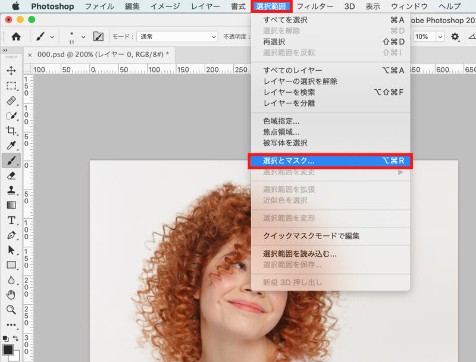
Task: Open the dropdown arrow beside 10% value
Action: click(440, 37)
